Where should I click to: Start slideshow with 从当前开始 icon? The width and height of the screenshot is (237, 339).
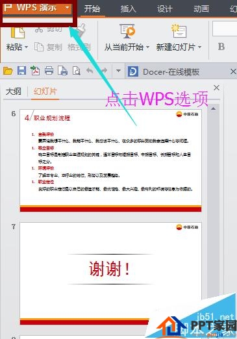tap(127, 31)
